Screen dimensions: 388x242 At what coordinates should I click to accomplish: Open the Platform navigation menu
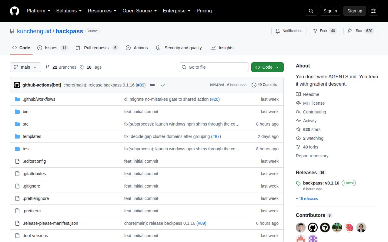[38, 11]
